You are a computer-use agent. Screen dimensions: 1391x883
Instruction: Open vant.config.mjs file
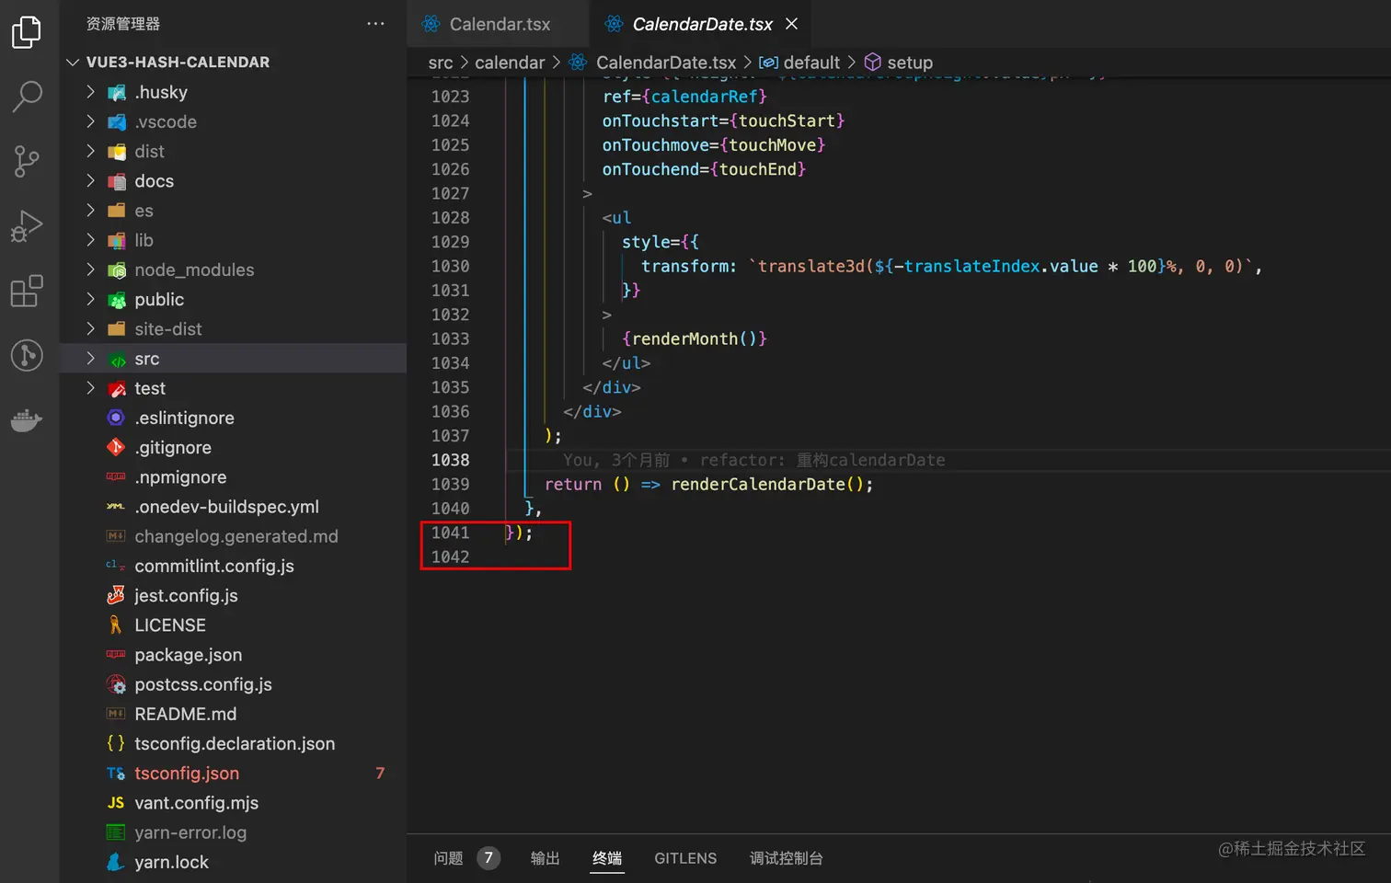233,803
